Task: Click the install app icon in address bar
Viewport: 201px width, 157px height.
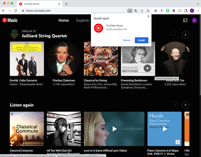Action: pos(130,11)
